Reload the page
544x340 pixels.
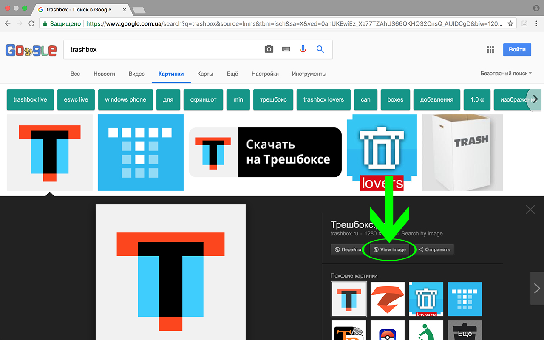[31, 23]
